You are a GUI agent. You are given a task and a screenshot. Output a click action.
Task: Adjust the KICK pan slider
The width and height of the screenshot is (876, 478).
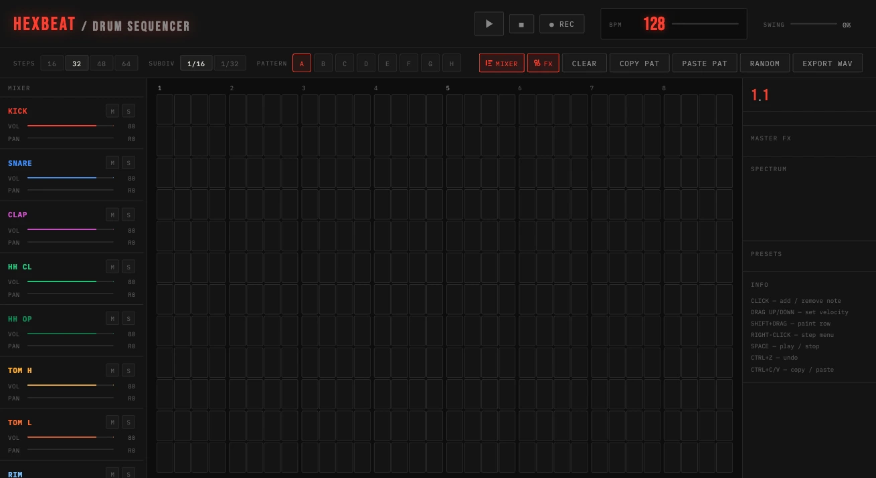70,138
